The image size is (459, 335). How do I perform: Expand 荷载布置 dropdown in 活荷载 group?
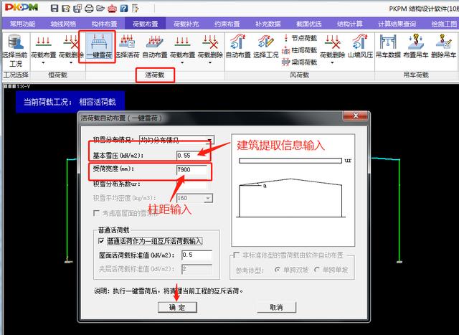click(x=182, y=62)
